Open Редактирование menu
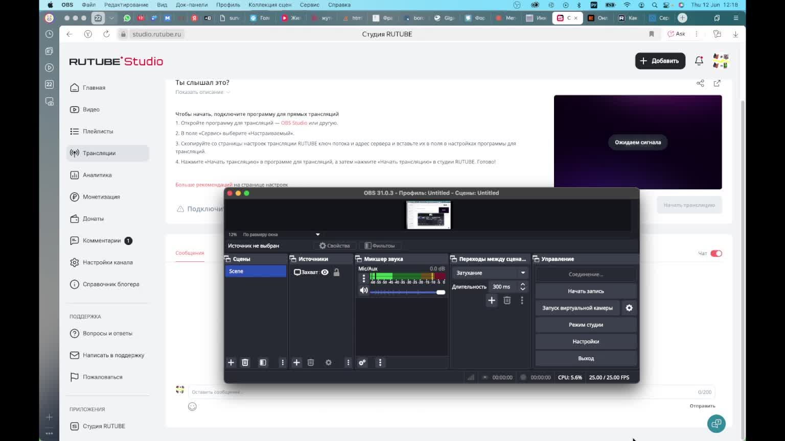This screenshot has width=785, height=441. [x=126, y=5]
